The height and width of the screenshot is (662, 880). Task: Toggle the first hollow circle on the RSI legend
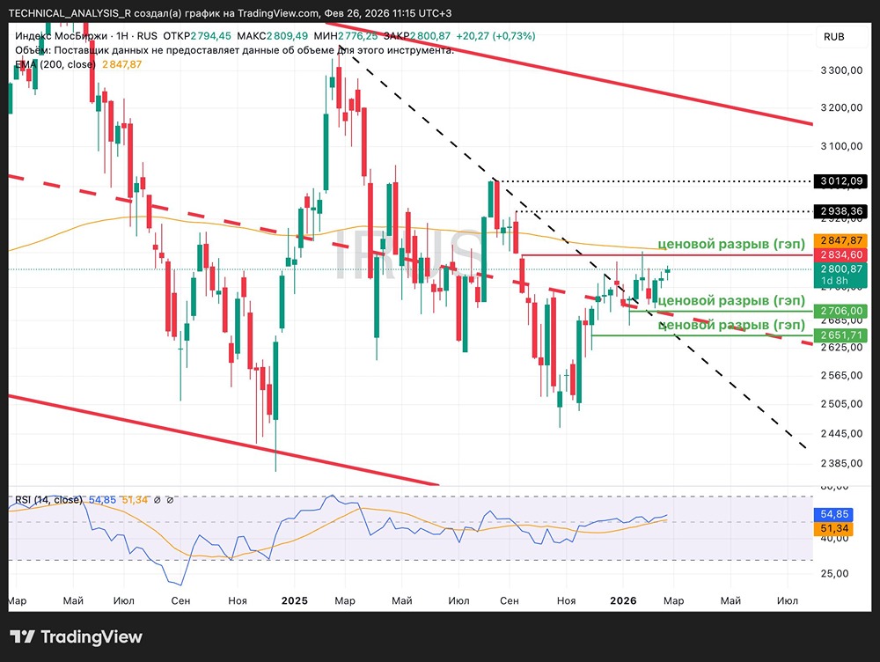158,499
